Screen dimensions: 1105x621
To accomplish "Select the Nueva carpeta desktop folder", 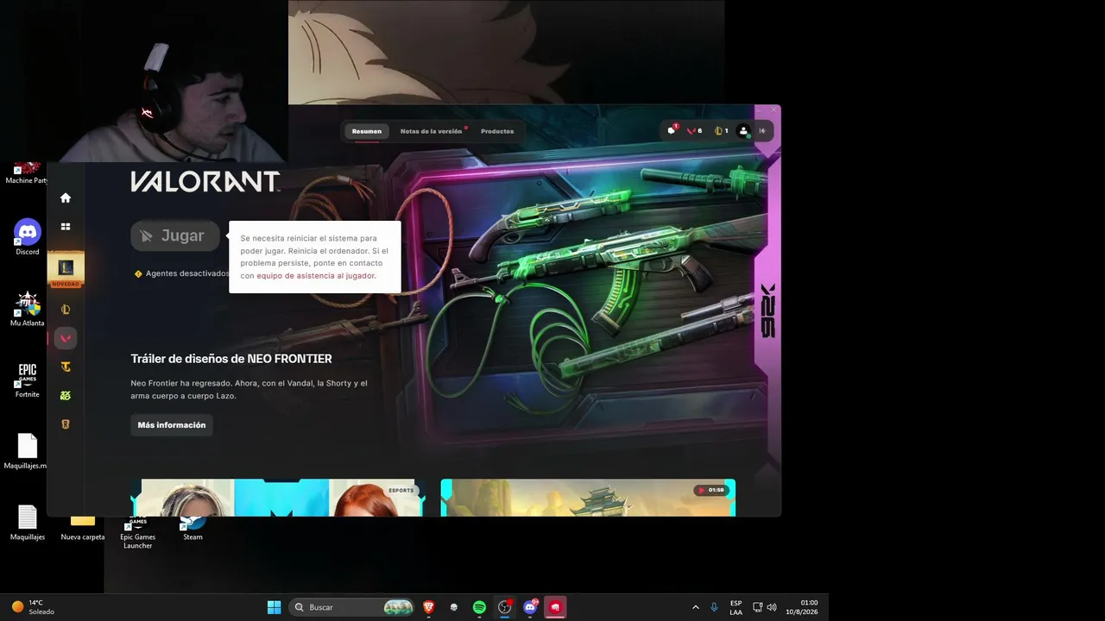I will point(83,528).
